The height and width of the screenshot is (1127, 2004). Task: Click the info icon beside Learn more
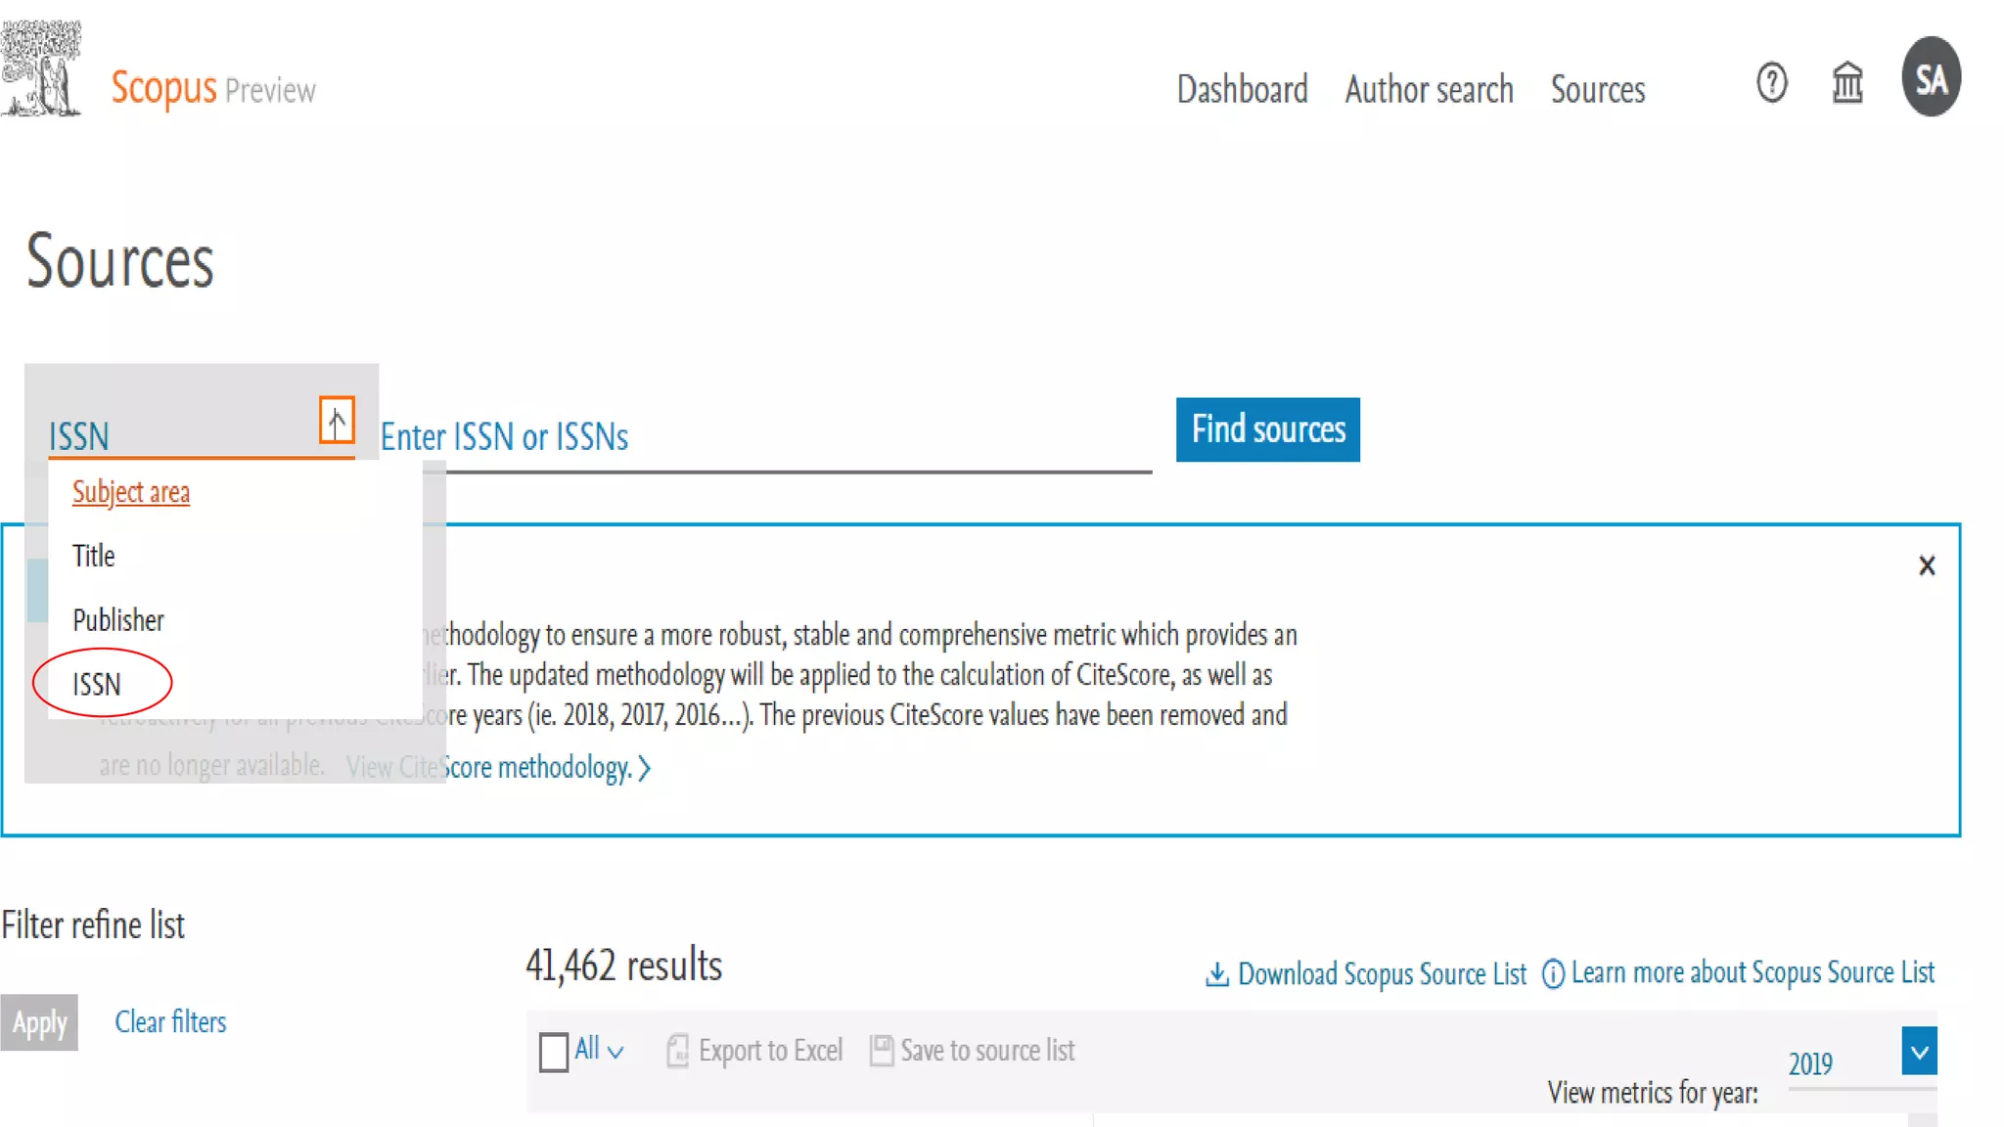[x=1553, y=974]
